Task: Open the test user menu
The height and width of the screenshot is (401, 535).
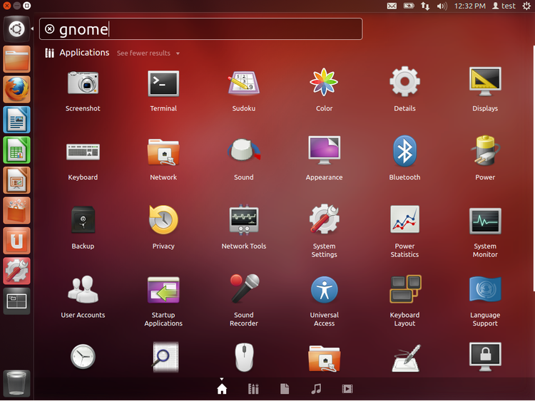Action: click(504, 6)
